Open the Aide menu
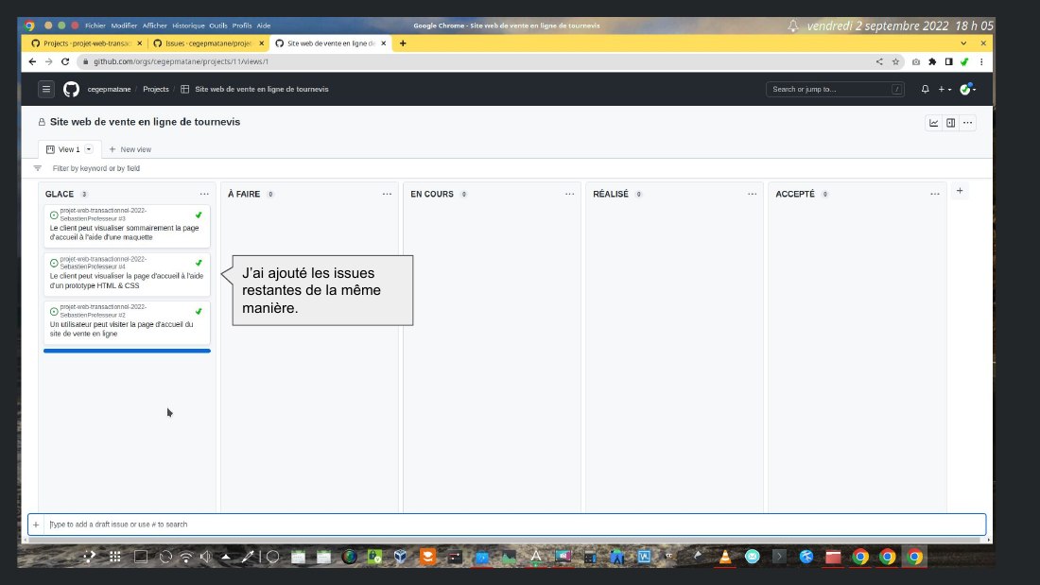 [264, 26]
